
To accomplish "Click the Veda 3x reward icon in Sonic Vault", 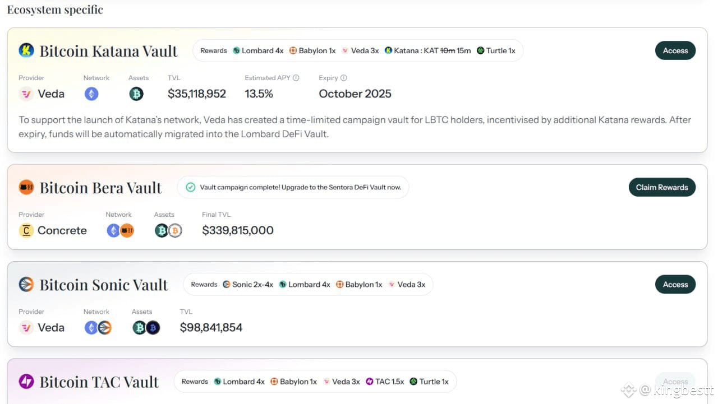I will tap(392, 284).
